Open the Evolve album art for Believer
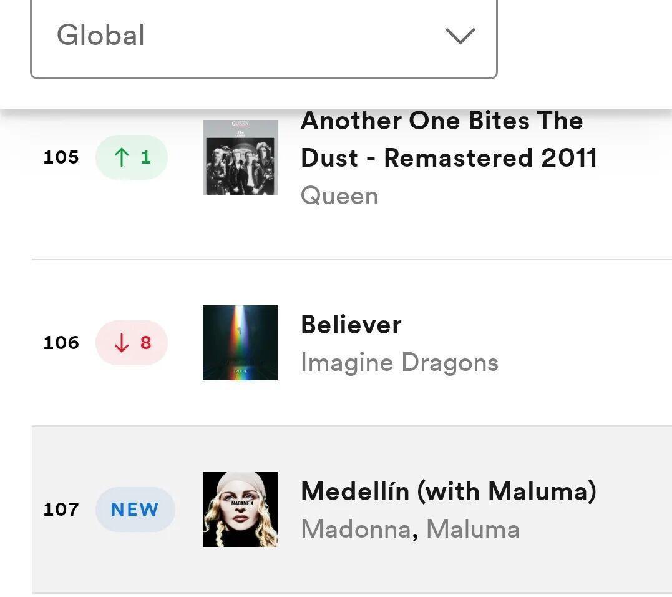The height and width of the screenshot is (597, 672). 240,343
